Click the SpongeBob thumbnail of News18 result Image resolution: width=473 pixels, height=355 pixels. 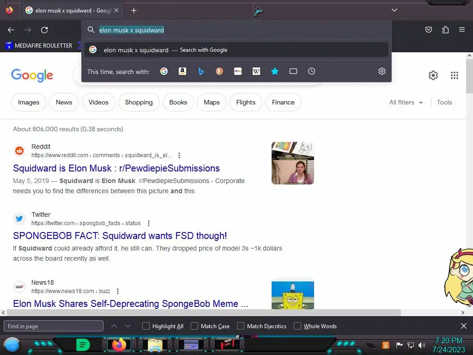click(292, 295)
